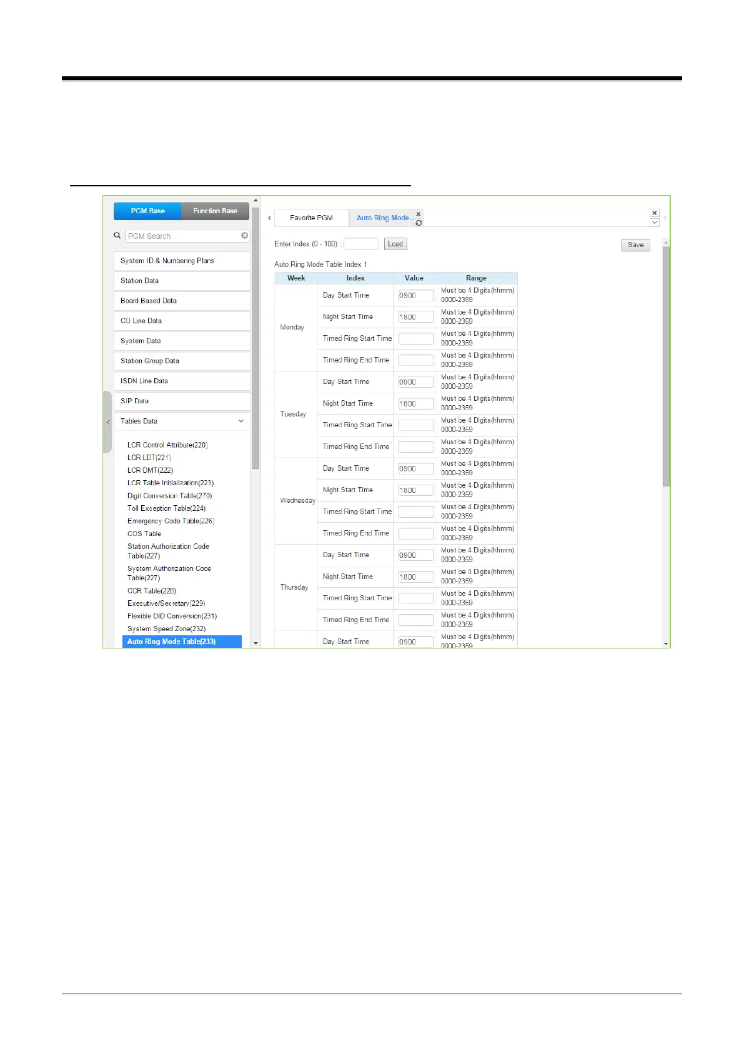Open the CO Line Data menu
The width and height of the screenshot is (744, 1053).
click(x=182, y=321)
